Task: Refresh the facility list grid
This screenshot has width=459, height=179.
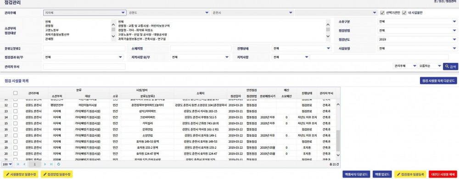Action: pos(59,164)
